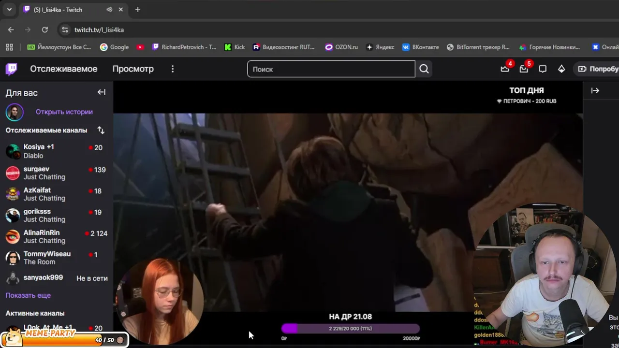Screen dimensions: 619x348
Task: Open TommyWiseau channel
Action: tap(57, 258)
